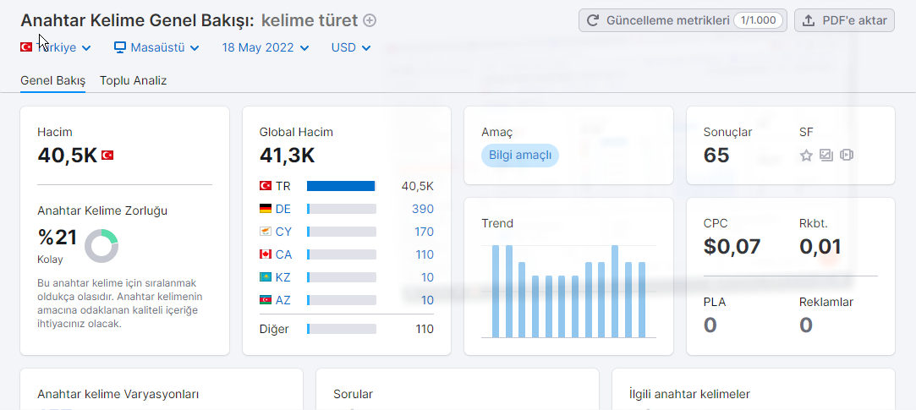Open the Masaüstü device dropdown
Screen dimensions: 916x410
pyautogui.click(x=156, y=47)
